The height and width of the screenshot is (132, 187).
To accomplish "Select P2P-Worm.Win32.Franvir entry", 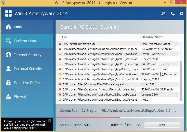I will pyautogui.click(x=157, y=89).
